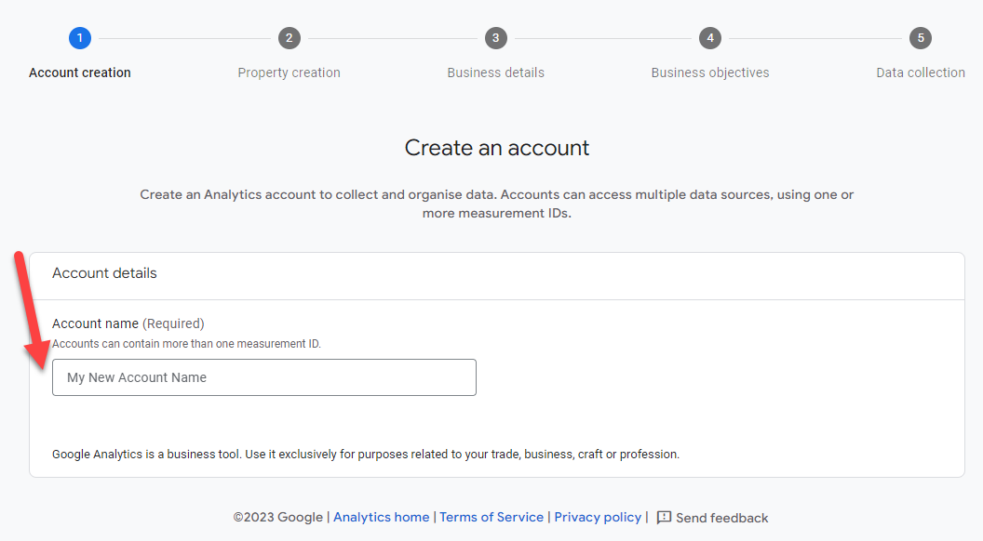Open the Privacy policy link

(598, 517)
